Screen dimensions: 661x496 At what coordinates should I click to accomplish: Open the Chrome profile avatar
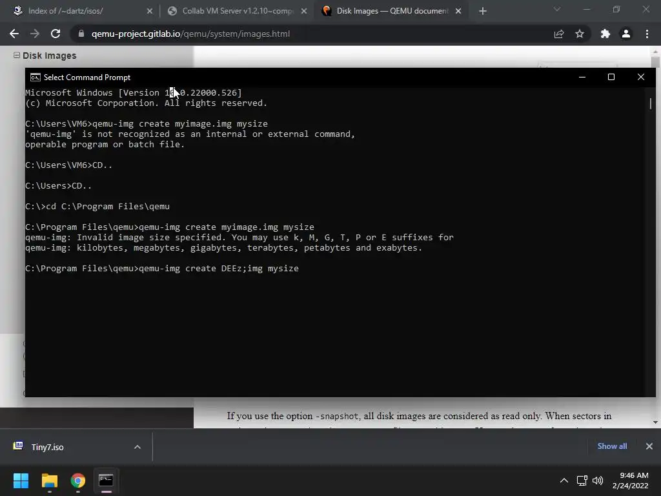626,34
